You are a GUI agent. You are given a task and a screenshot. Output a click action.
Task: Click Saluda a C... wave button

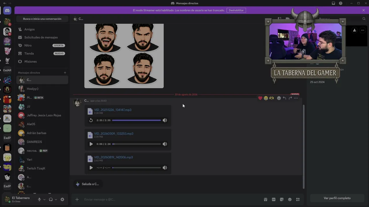point(88,184)
